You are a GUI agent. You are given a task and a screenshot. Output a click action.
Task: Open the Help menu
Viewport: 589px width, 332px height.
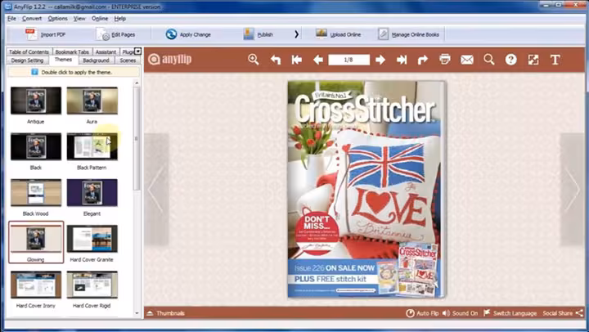[119, 19]
